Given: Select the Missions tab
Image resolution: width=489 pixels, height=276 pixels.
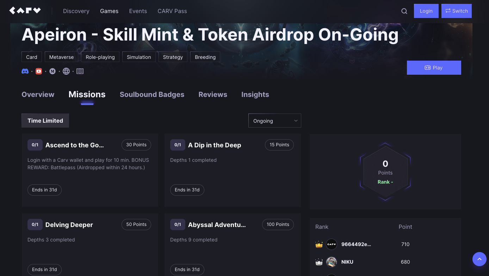Looking at the screenshot, I should (x=87, y=94).
